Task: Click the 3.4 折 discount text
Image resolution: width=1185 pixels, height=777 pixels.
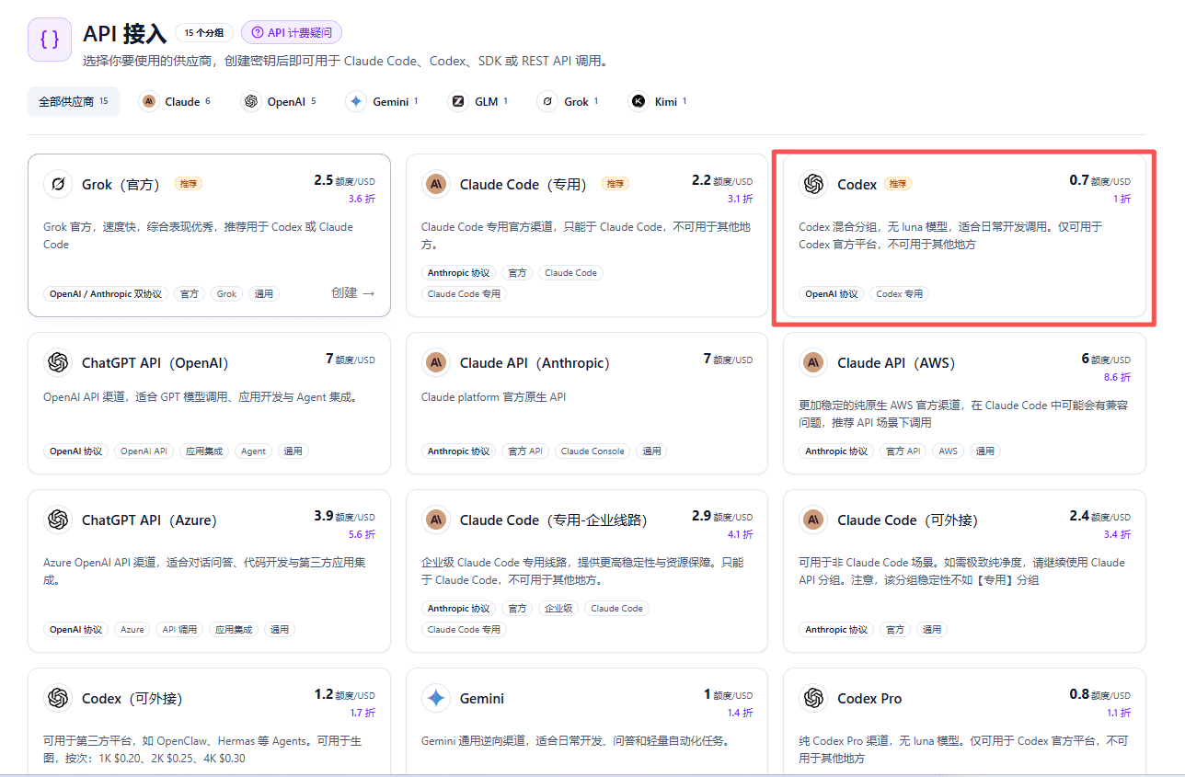Action: pyautogui.click(x=1117, y=534)
